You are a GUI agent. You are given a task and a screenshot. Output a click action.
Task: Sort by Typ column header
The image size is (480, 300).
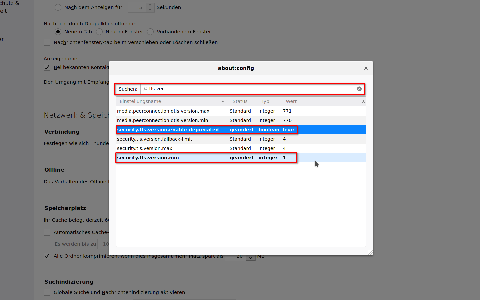point(269,101)
